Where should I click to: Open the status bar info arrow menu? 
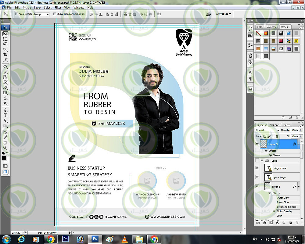coord(70,233)
